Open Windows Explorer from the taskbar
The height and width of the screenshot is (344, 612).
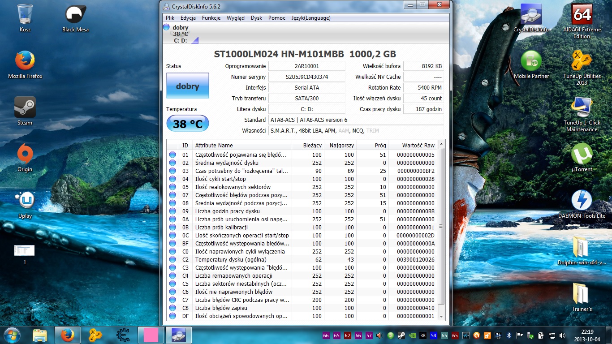40,335
